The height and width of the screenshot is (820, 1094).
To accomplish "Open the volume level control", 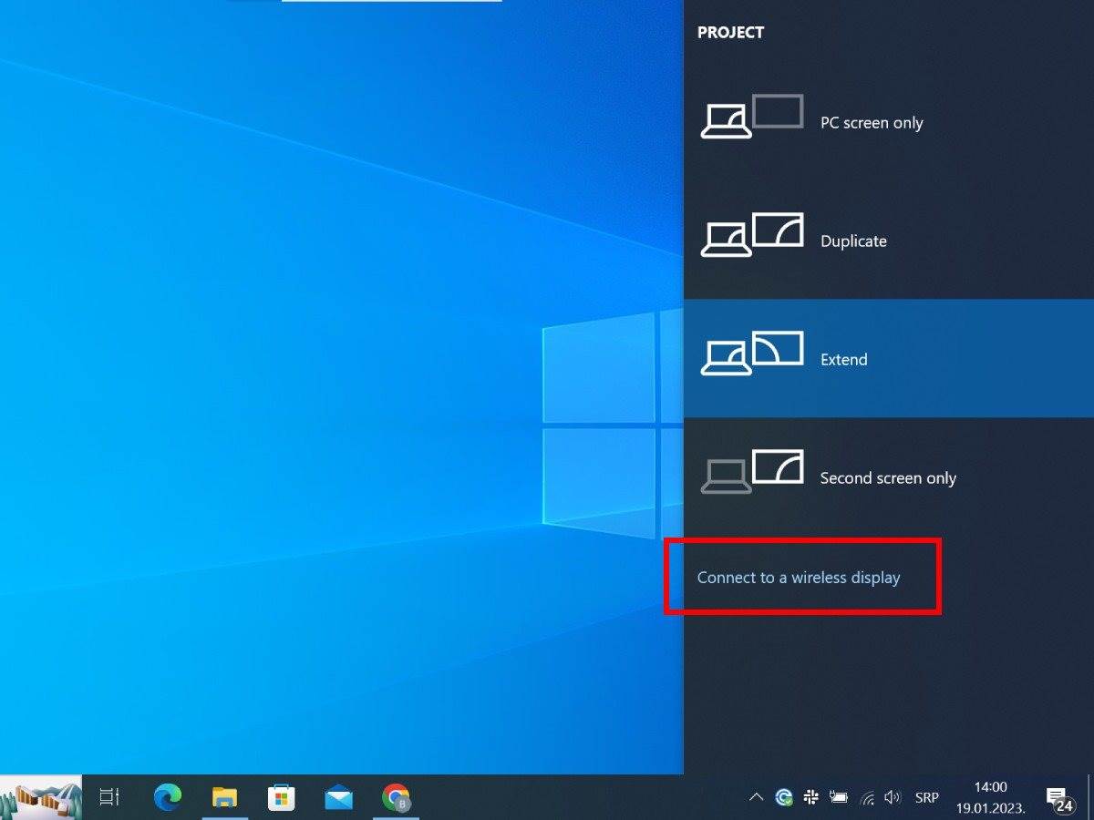I will (892, 797).
